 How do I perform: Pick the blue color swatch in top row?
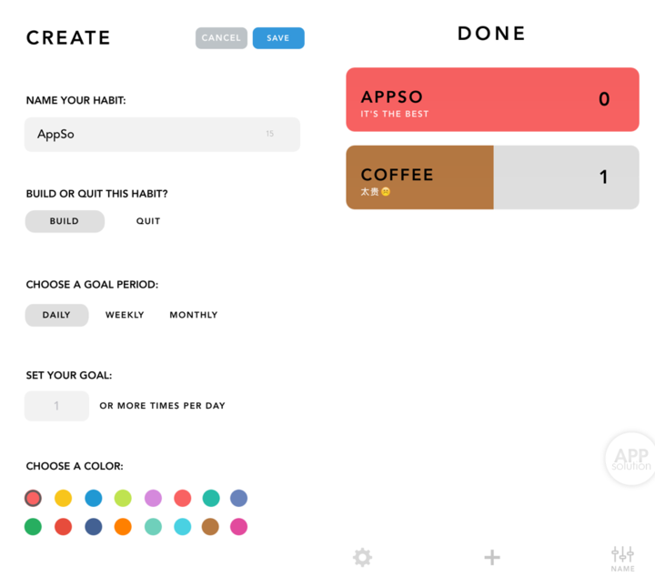pyautogui.click(x=93, y=498)
